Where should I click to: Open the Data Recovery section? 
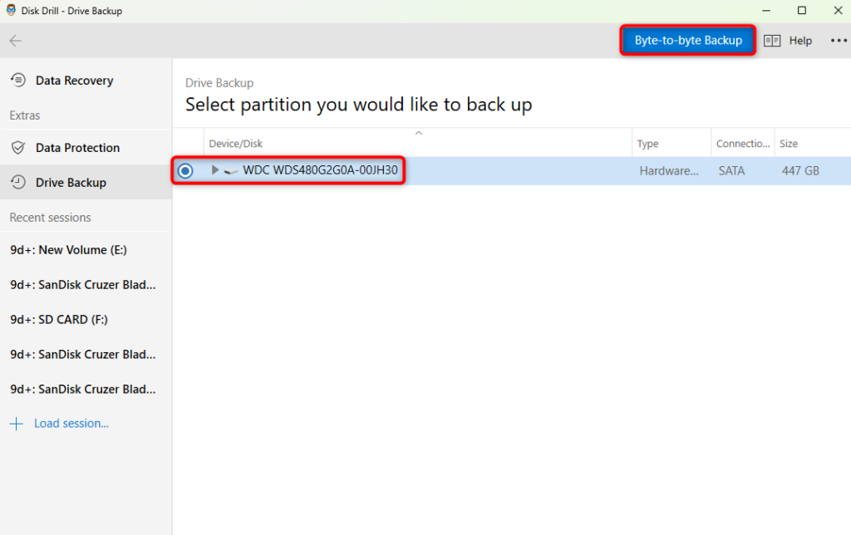(75, 80)
